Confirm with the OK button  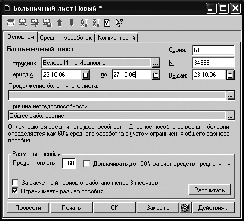coord(114,208)
